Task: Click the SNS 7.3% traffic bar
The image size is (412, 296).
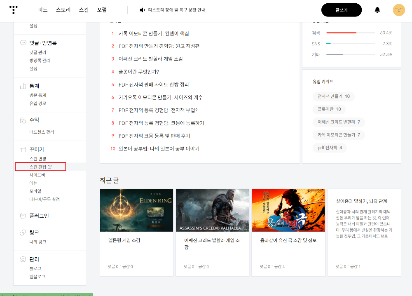Action: click(x=351, y=44)
